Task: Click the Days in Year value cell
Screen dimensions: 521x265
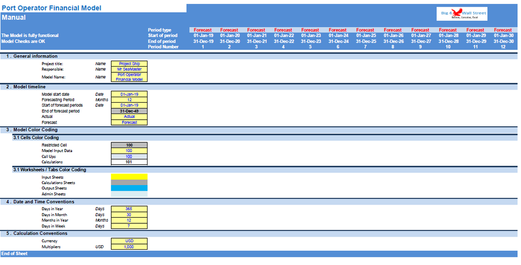Action: click(x=129, y=209)
